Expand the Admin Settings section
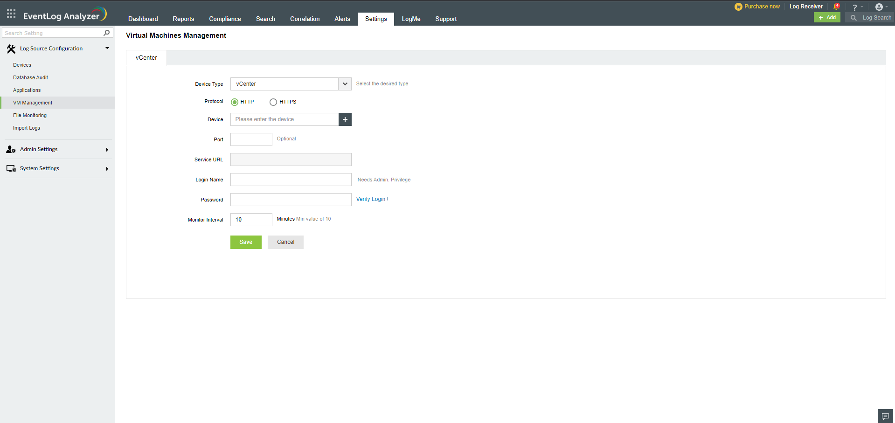Viewport: 895px width, 423px height. pyautogui.click(x=107, y=149)
